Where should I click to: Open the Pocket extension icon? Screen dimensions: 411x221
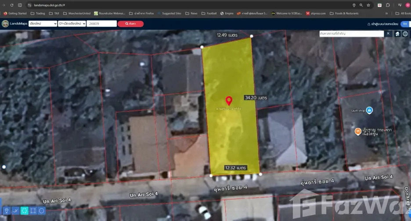(379, 5)
